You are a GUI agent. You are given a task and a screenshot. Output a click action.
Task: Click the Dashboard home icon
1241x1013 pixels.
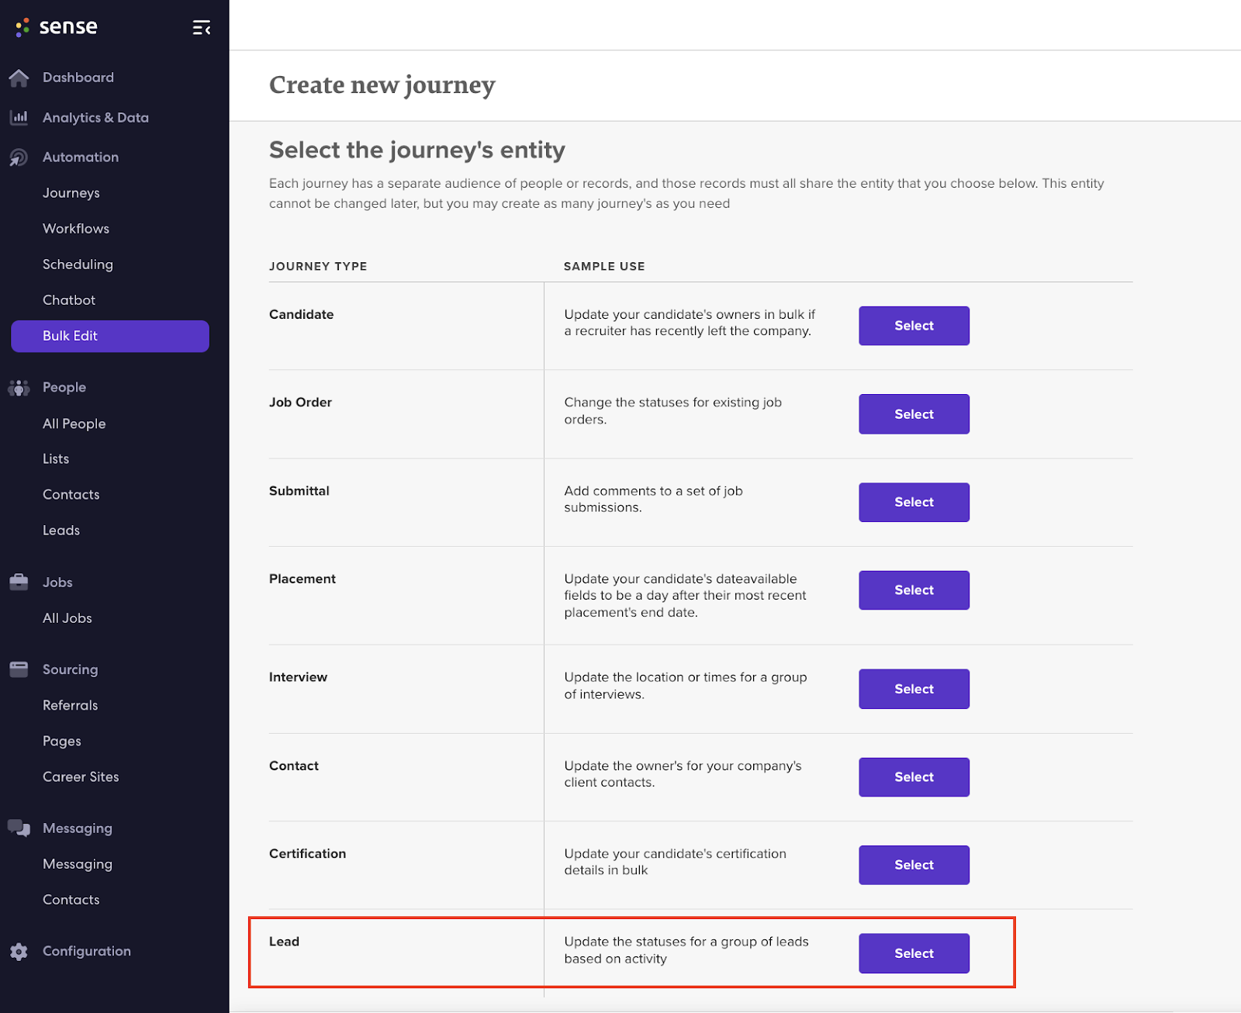pos(19,78)
